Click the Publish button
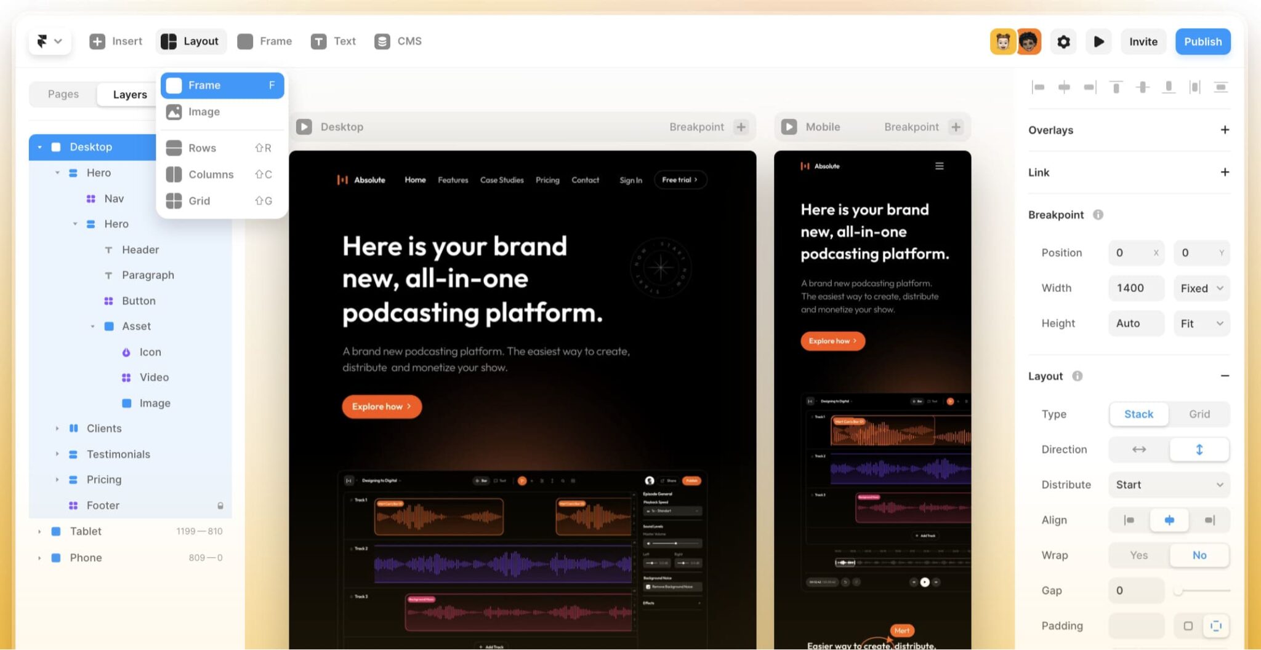Image resolution: width=1261 pixels, height=650 pixels. (1203, 42)
